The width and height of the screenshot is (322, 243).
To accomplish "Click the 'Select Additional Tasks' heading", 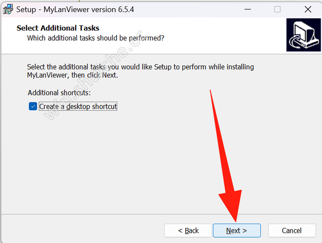I will coord(58,28).
